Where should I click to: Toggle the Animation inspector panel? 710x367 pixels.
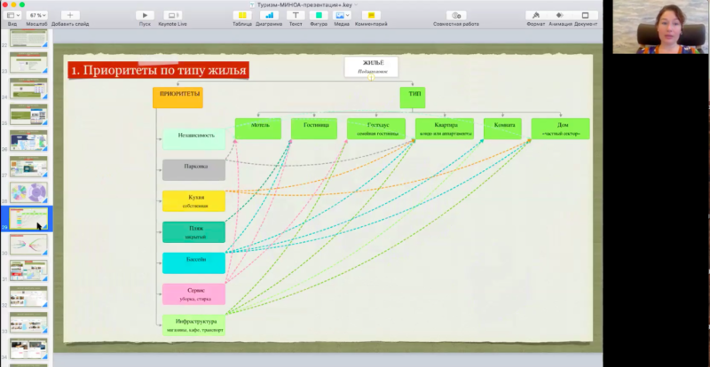coord(561,15)
